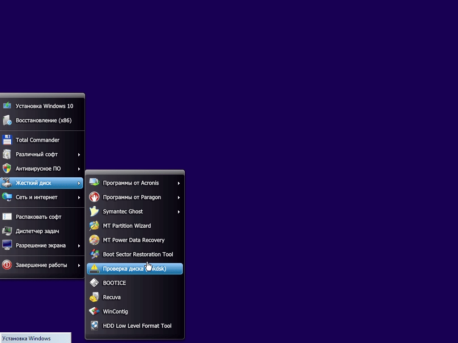Click the Программы от Acronis icon

click(94, 183)
